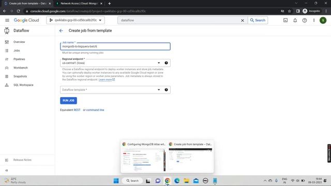Open the Learn more link
Screen dimensions: 331x186
pos(107,80)
